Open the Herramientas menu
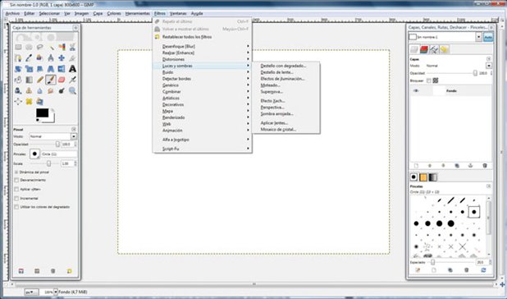Viewport: 507px width, 299px height. (x=138, y=14)
